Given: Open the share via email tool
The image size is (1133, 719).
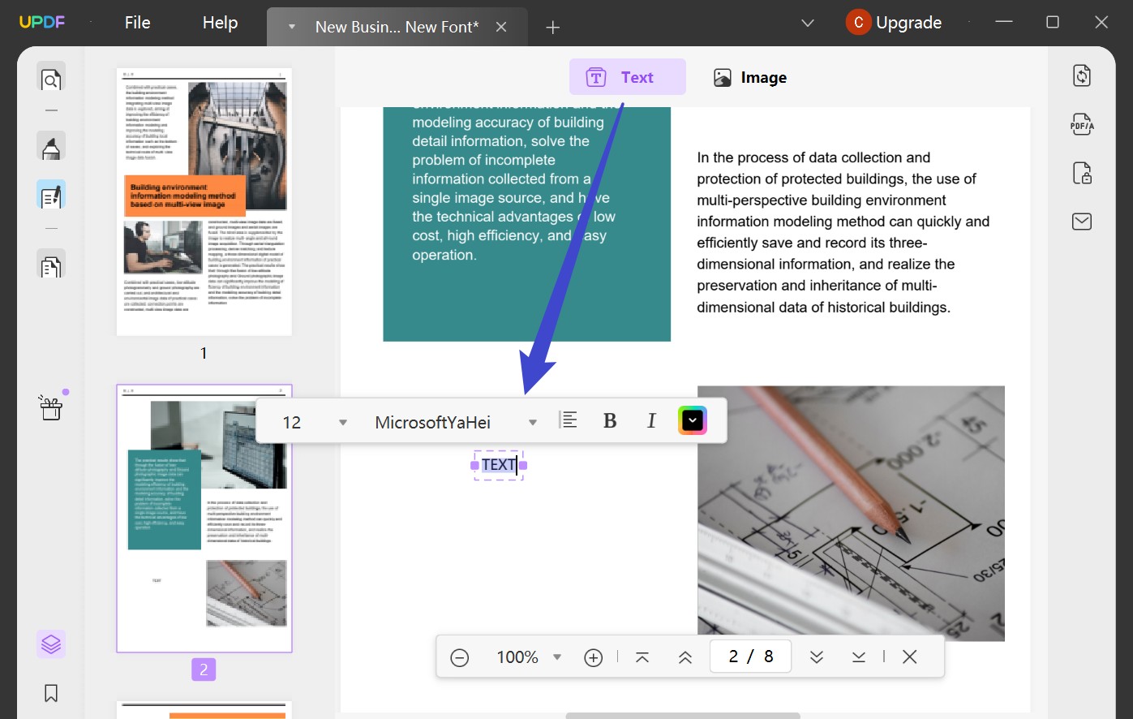Looking at the screenshot, I should point(1082,221).
